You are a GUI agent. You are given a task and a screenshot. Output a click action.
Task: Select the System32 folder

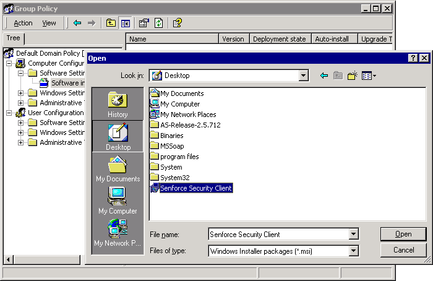(x=170, y=178)
